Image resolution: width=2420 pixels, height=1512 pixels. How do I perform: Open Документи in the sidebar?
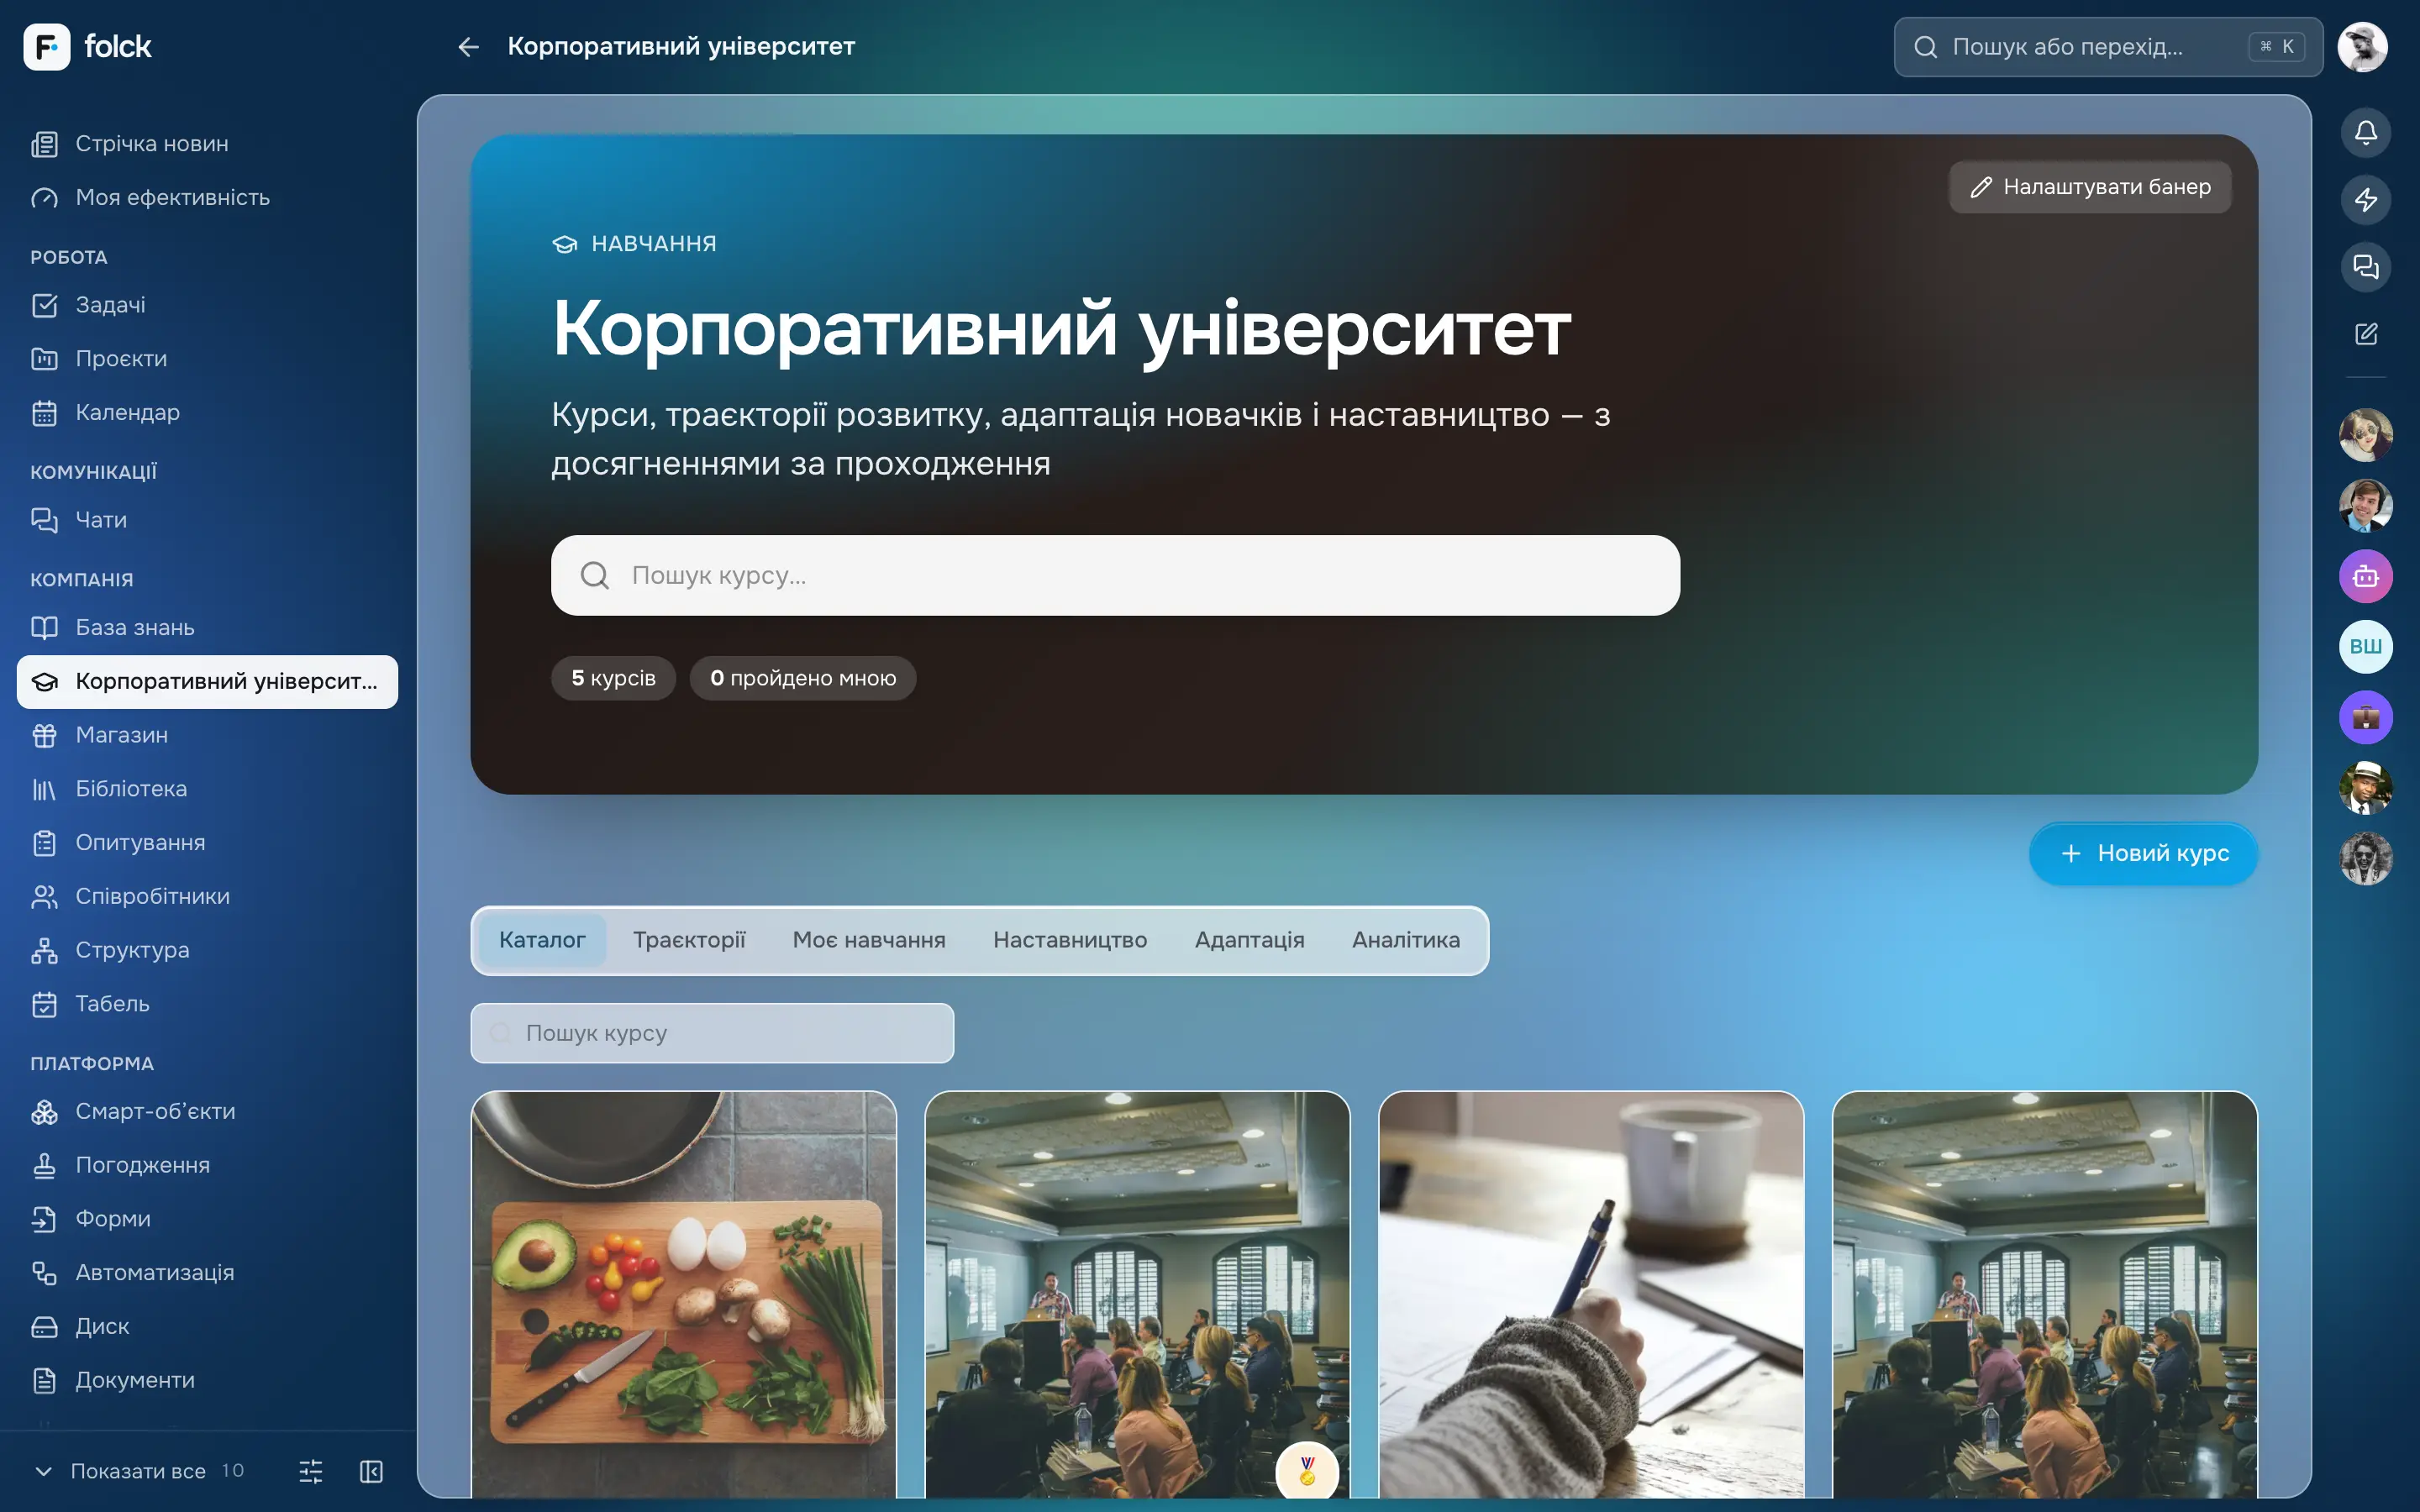tap(207, 1381)
